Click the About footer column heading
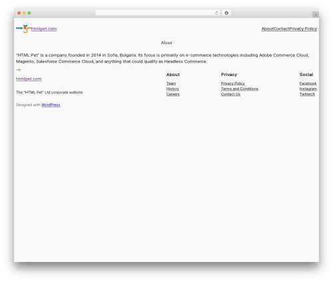The image size is (333, 282). [173, 75]
